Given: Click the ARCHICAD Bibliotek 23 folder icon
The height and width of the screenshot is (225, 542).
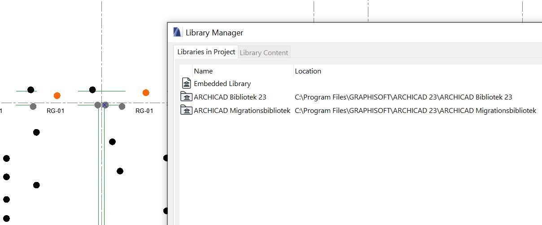Looking at the screenshot, I should [186, 97].
